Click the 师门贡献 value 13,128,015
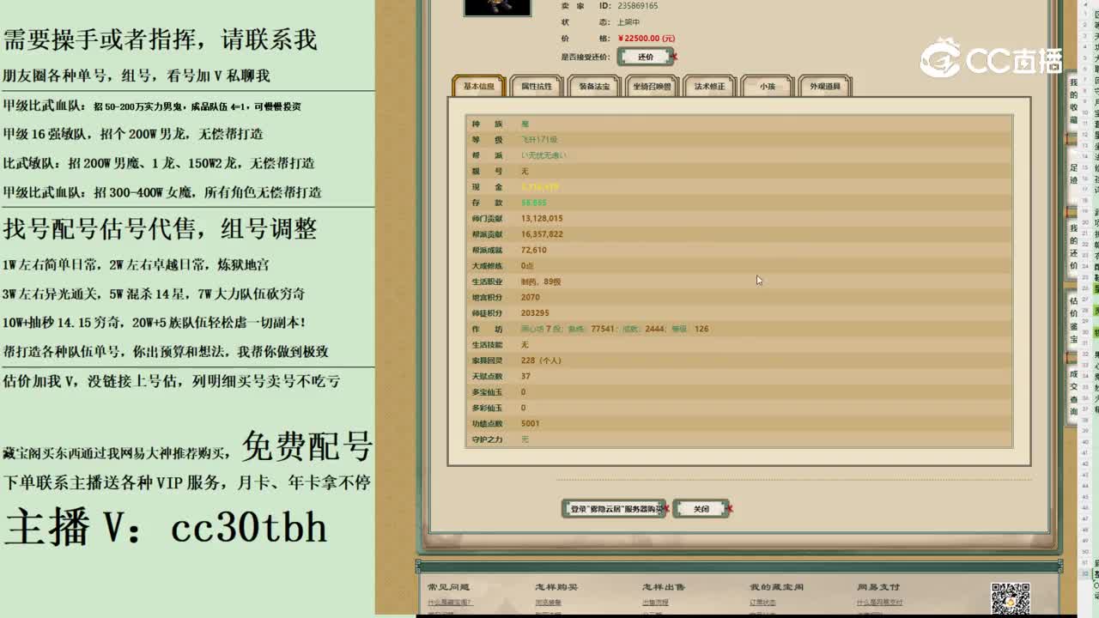The height and width of the screenshot is (618, 1099). [542, 219]
